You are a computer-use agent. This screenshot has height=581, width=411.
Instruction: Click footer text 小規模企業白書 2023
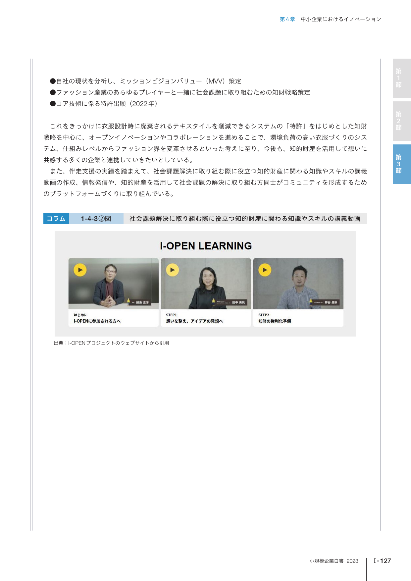[x=334, y=561]
